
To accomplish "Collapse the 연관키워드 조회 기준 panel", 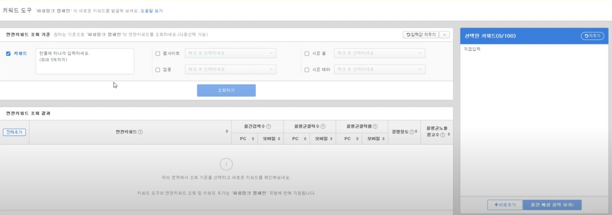I will coord(445,35).
